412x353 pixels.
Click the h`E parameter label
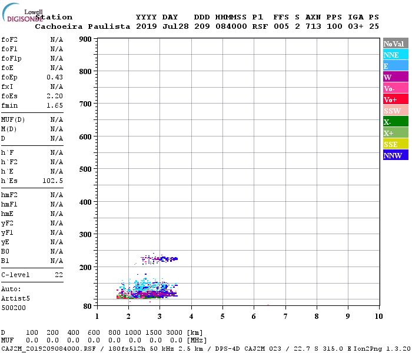click(x=7, y=172)
